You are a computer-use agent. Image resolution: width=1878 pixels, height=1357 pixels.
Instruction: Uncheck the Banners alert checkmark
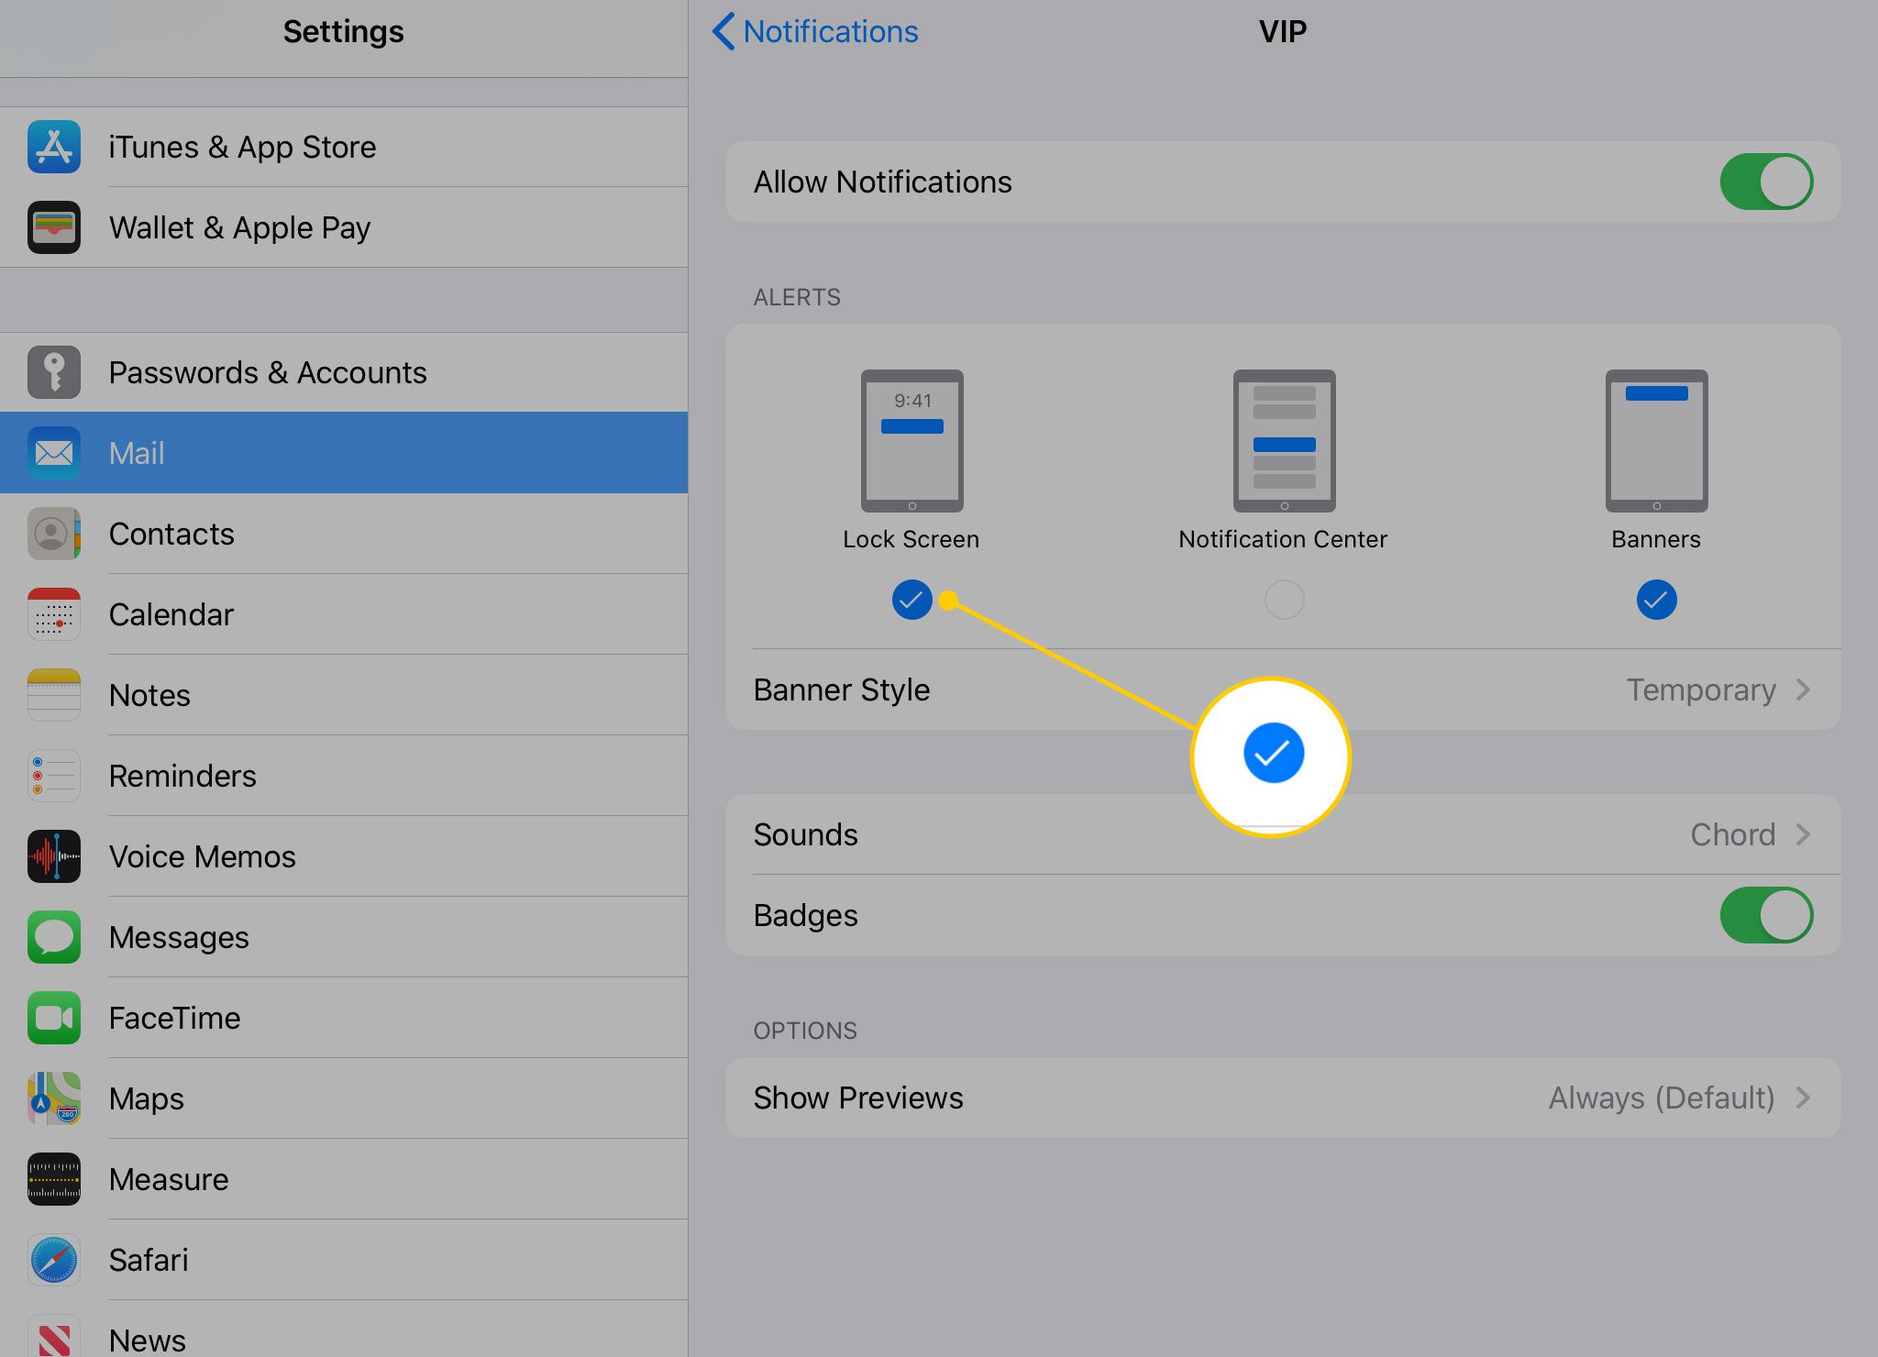1656,600
